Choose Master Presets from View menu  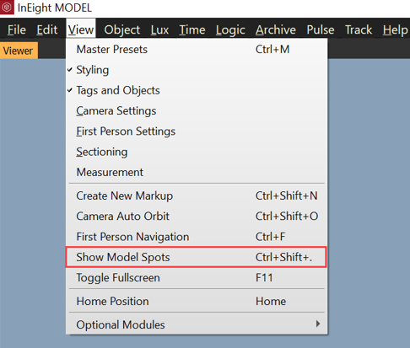pyautogui.click(x=197, y=50)
